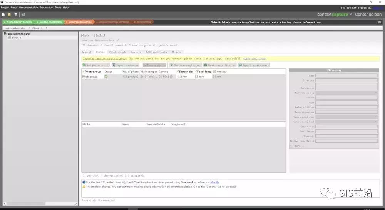Click the Modify link for GPS altitude
The image size is (385, 210).
pos(214,182)
